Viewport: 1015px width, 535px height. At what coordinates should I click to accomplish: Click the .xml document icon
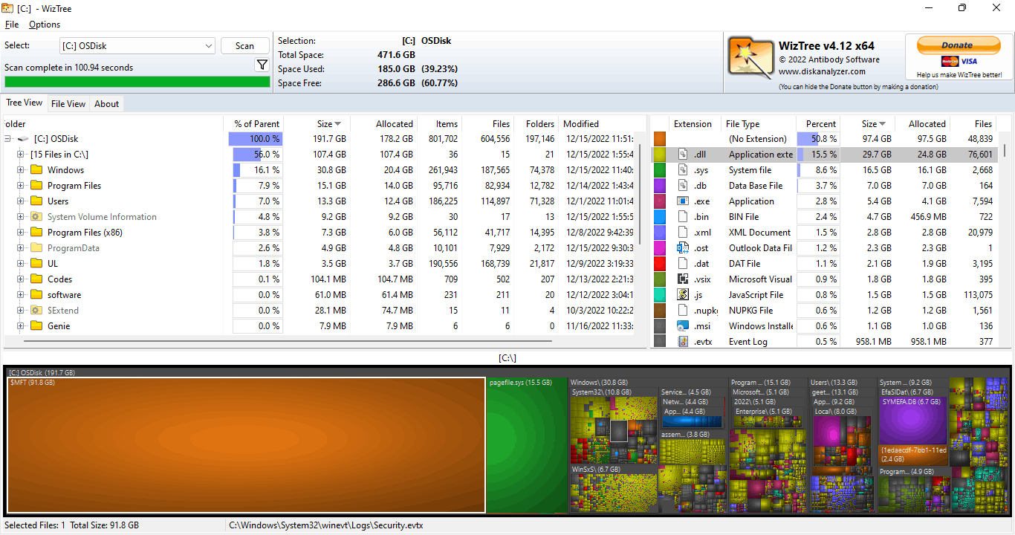pyautogui.click(x=683, y=233)
